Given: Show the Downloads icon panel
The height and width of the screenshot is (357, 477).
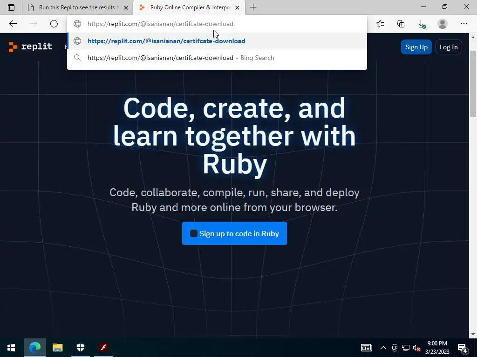Looking at the screenshot, I should point(422,24).
